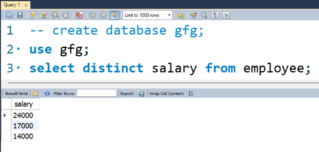Viewport: 319px width, 152px height.
Task: Focus the Filter Rows input field
Action: tap(97, 93)
